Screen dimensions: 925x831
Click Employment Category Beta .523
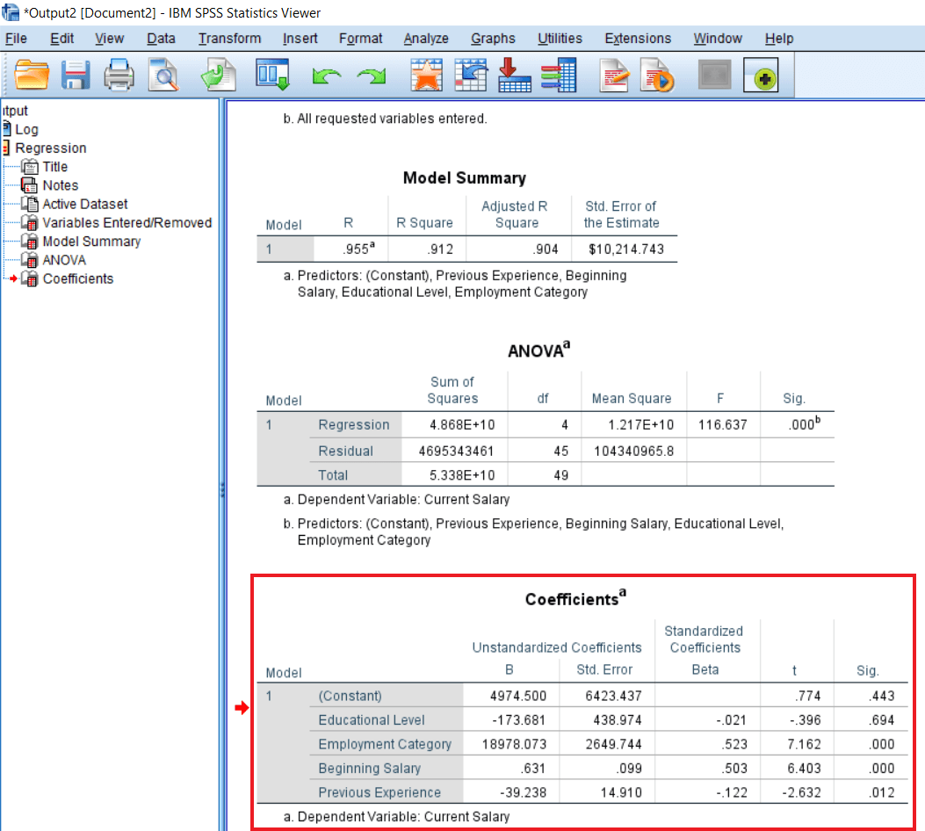point(733,744)
